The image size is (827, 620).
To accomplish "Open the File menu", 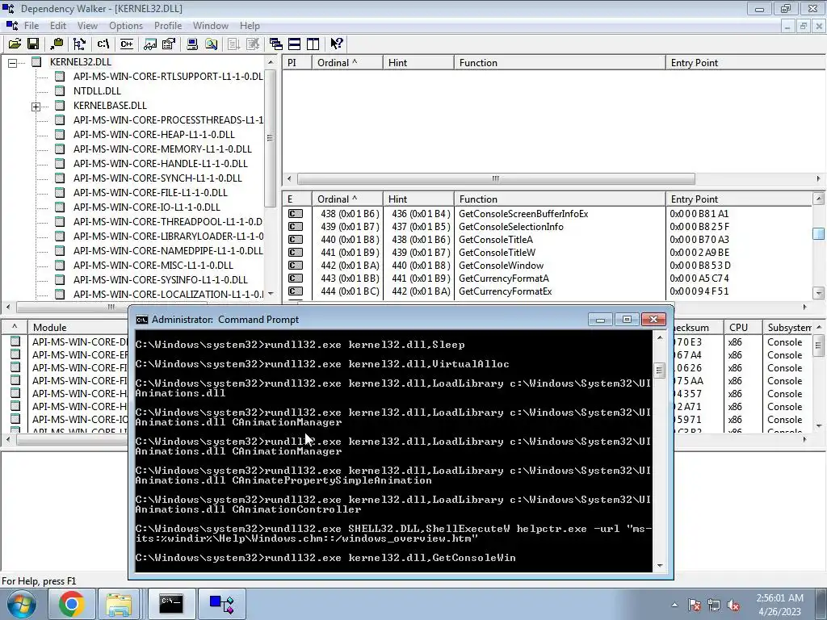I will (x=31, y=25).
